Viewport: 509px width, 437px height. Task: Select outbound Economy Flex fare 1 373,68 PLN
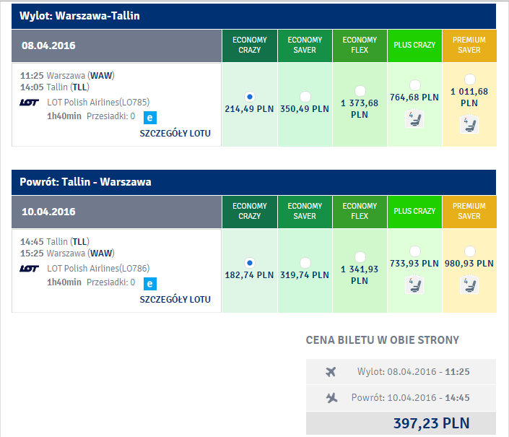(x=360, y=91)
